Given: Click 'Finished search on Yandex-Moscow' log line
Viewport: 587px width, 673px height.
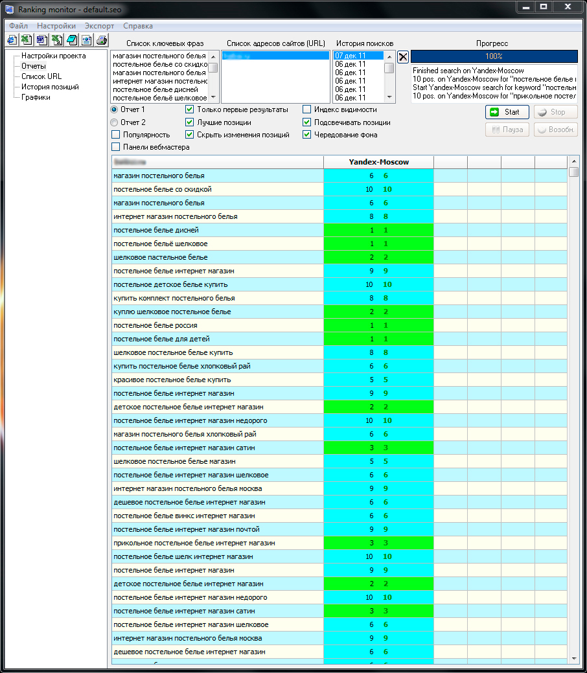Looking at the screenshot, I should (x=468, y=71).
